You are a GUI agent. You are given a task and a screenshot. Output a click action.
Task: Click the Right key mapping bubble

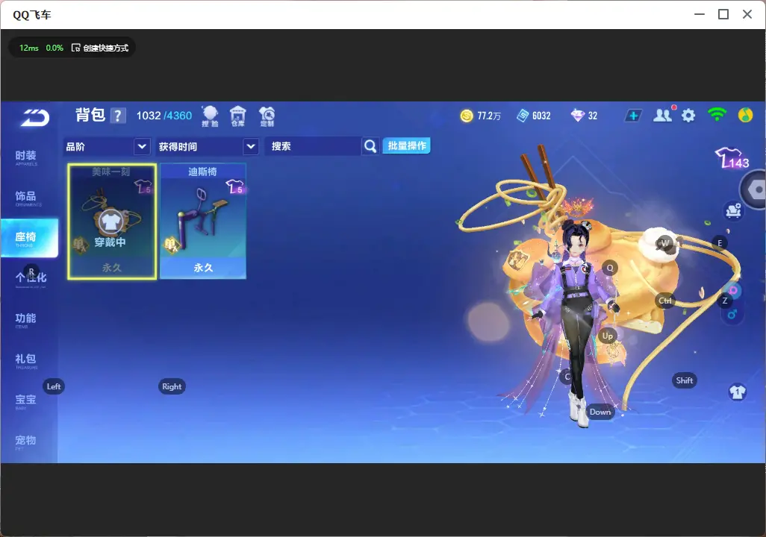(x=172, y=386)
